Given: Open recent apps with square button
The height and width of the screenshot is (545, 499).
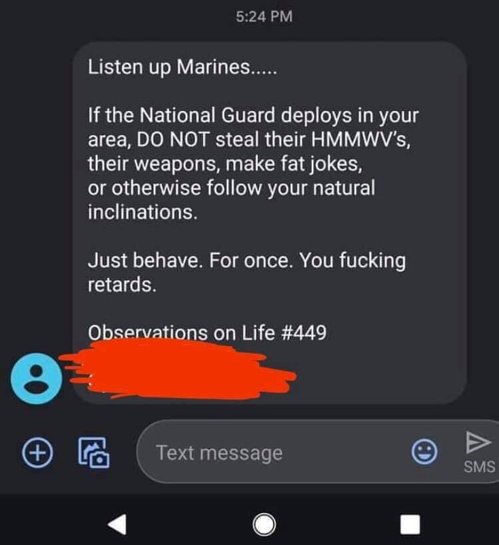Looking at the screenshot, I should click(x=410, y=525).
